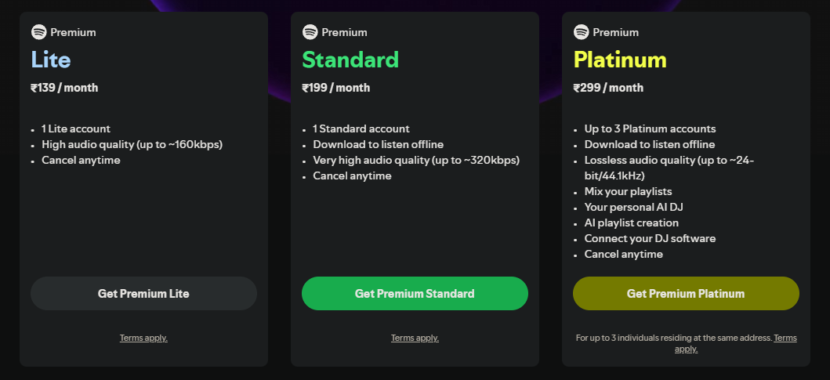Click the yellow Platinum plan heading
Image resolution: width=830 pixels, height=380 pixels.
(620, 60)
